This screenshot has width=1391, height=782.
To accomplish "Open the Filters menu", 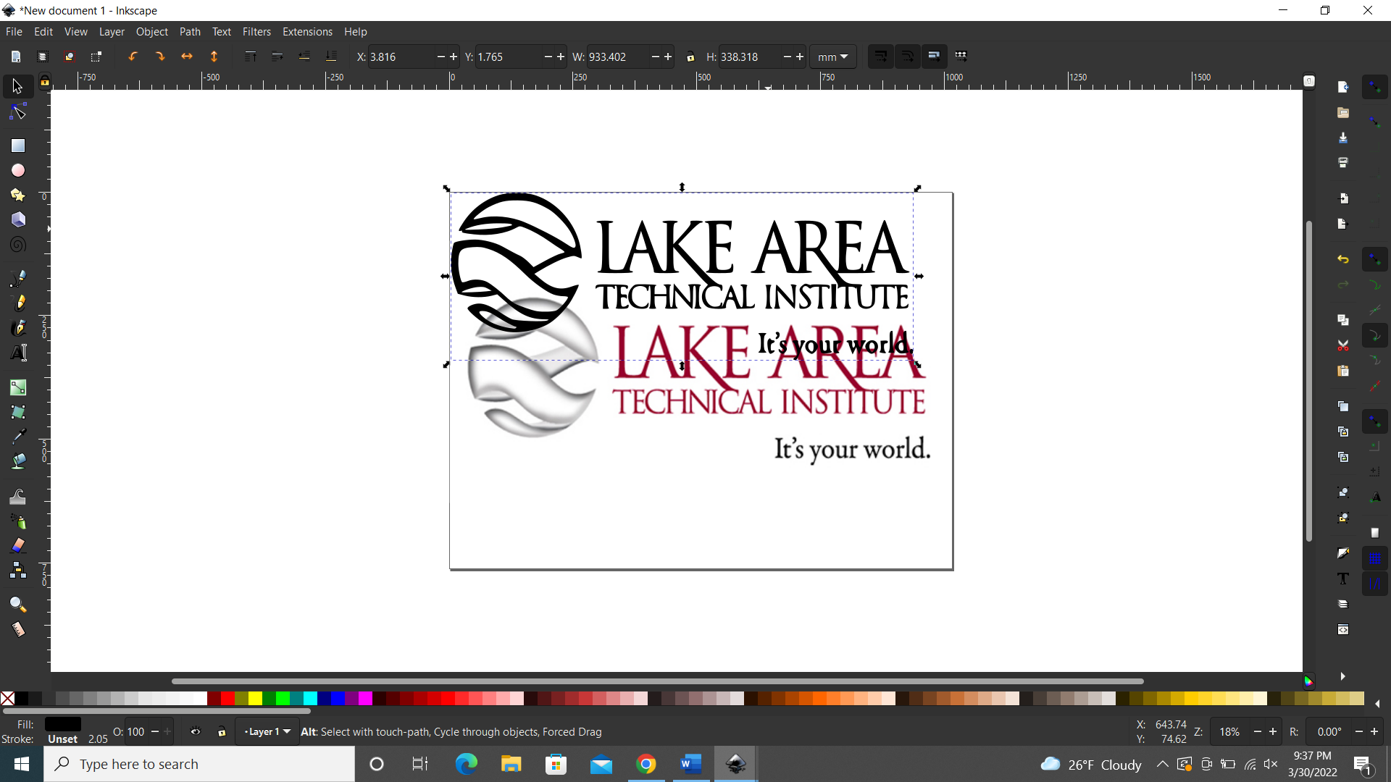I will [x=256, y=32].
